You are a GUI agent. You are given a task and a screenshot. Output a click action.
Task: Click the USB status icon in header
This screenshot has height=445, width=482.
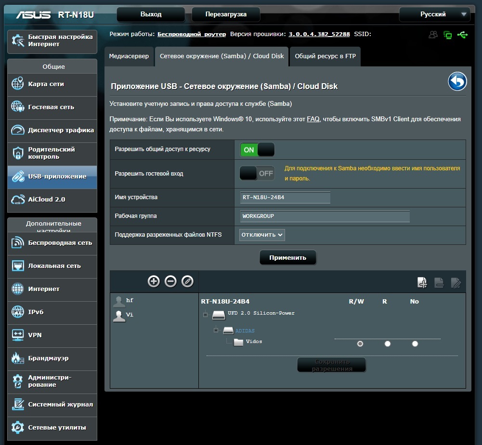(463, 35)
